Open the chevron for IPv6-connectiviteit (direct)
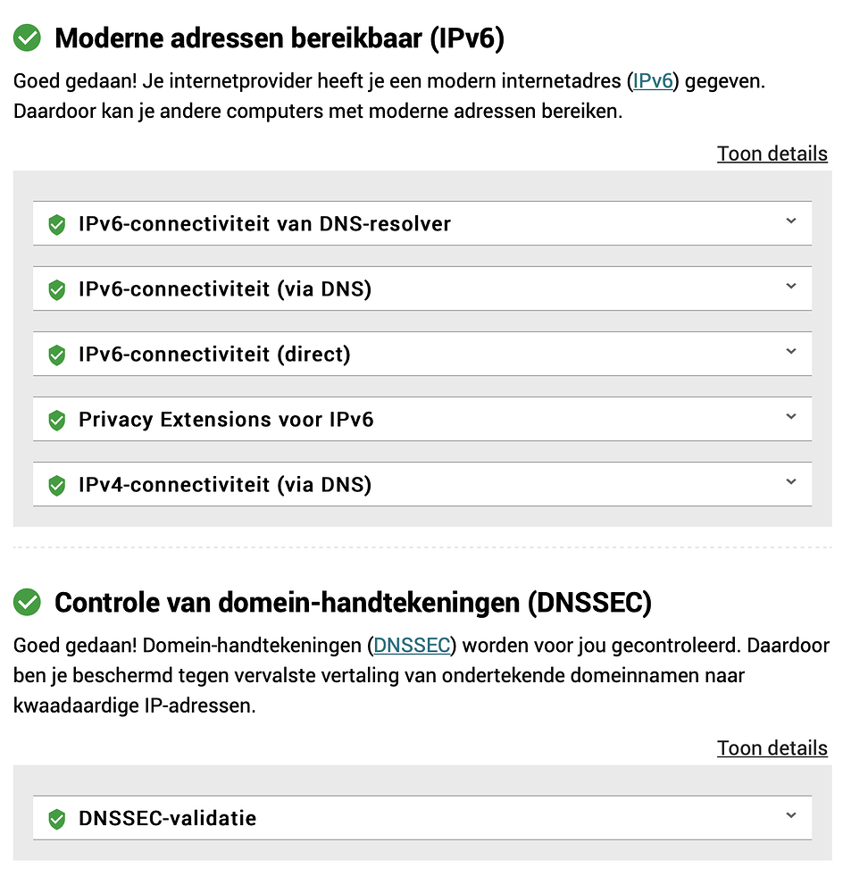Viewport: 843px width, 893px height. 790,354
